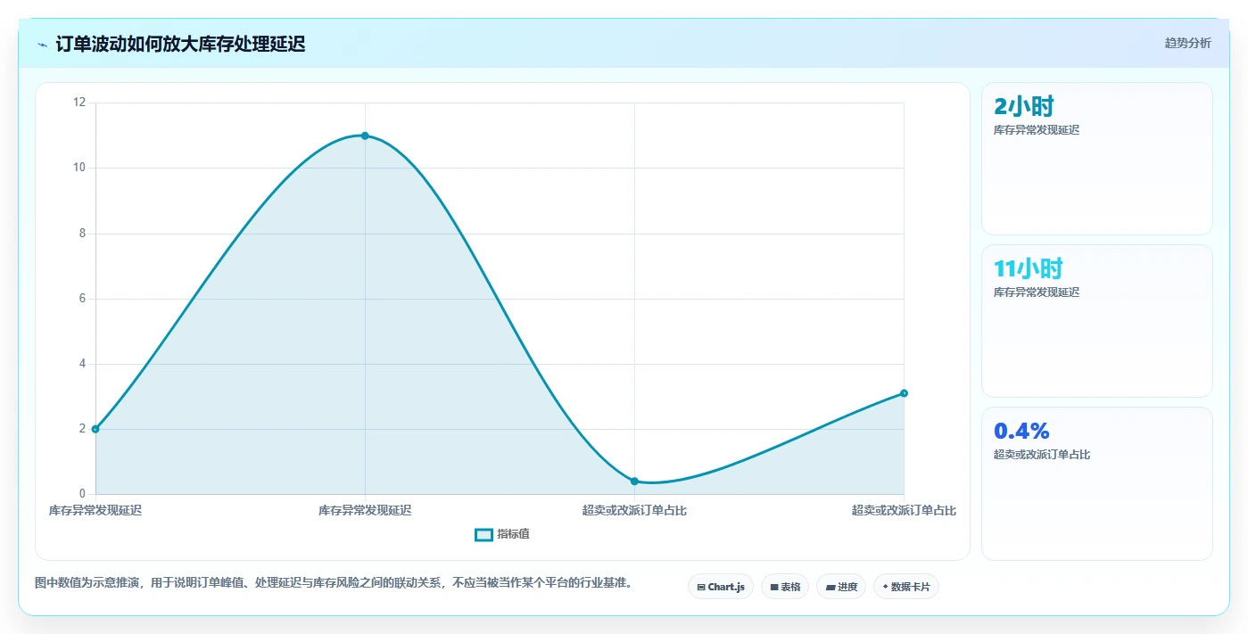Select the 进度 chip
The width and height of the screenshot is (1248, 634).
[841, 587]
